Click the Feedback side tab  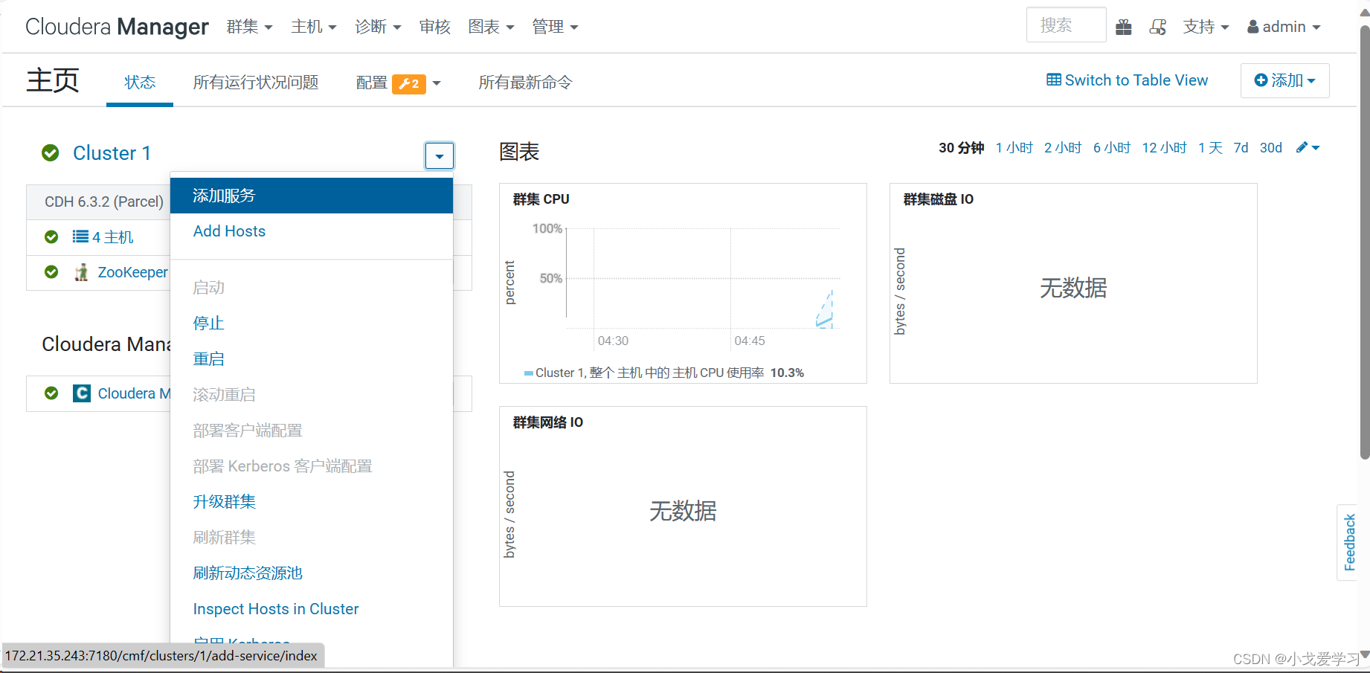click(x=1348, y=543)
